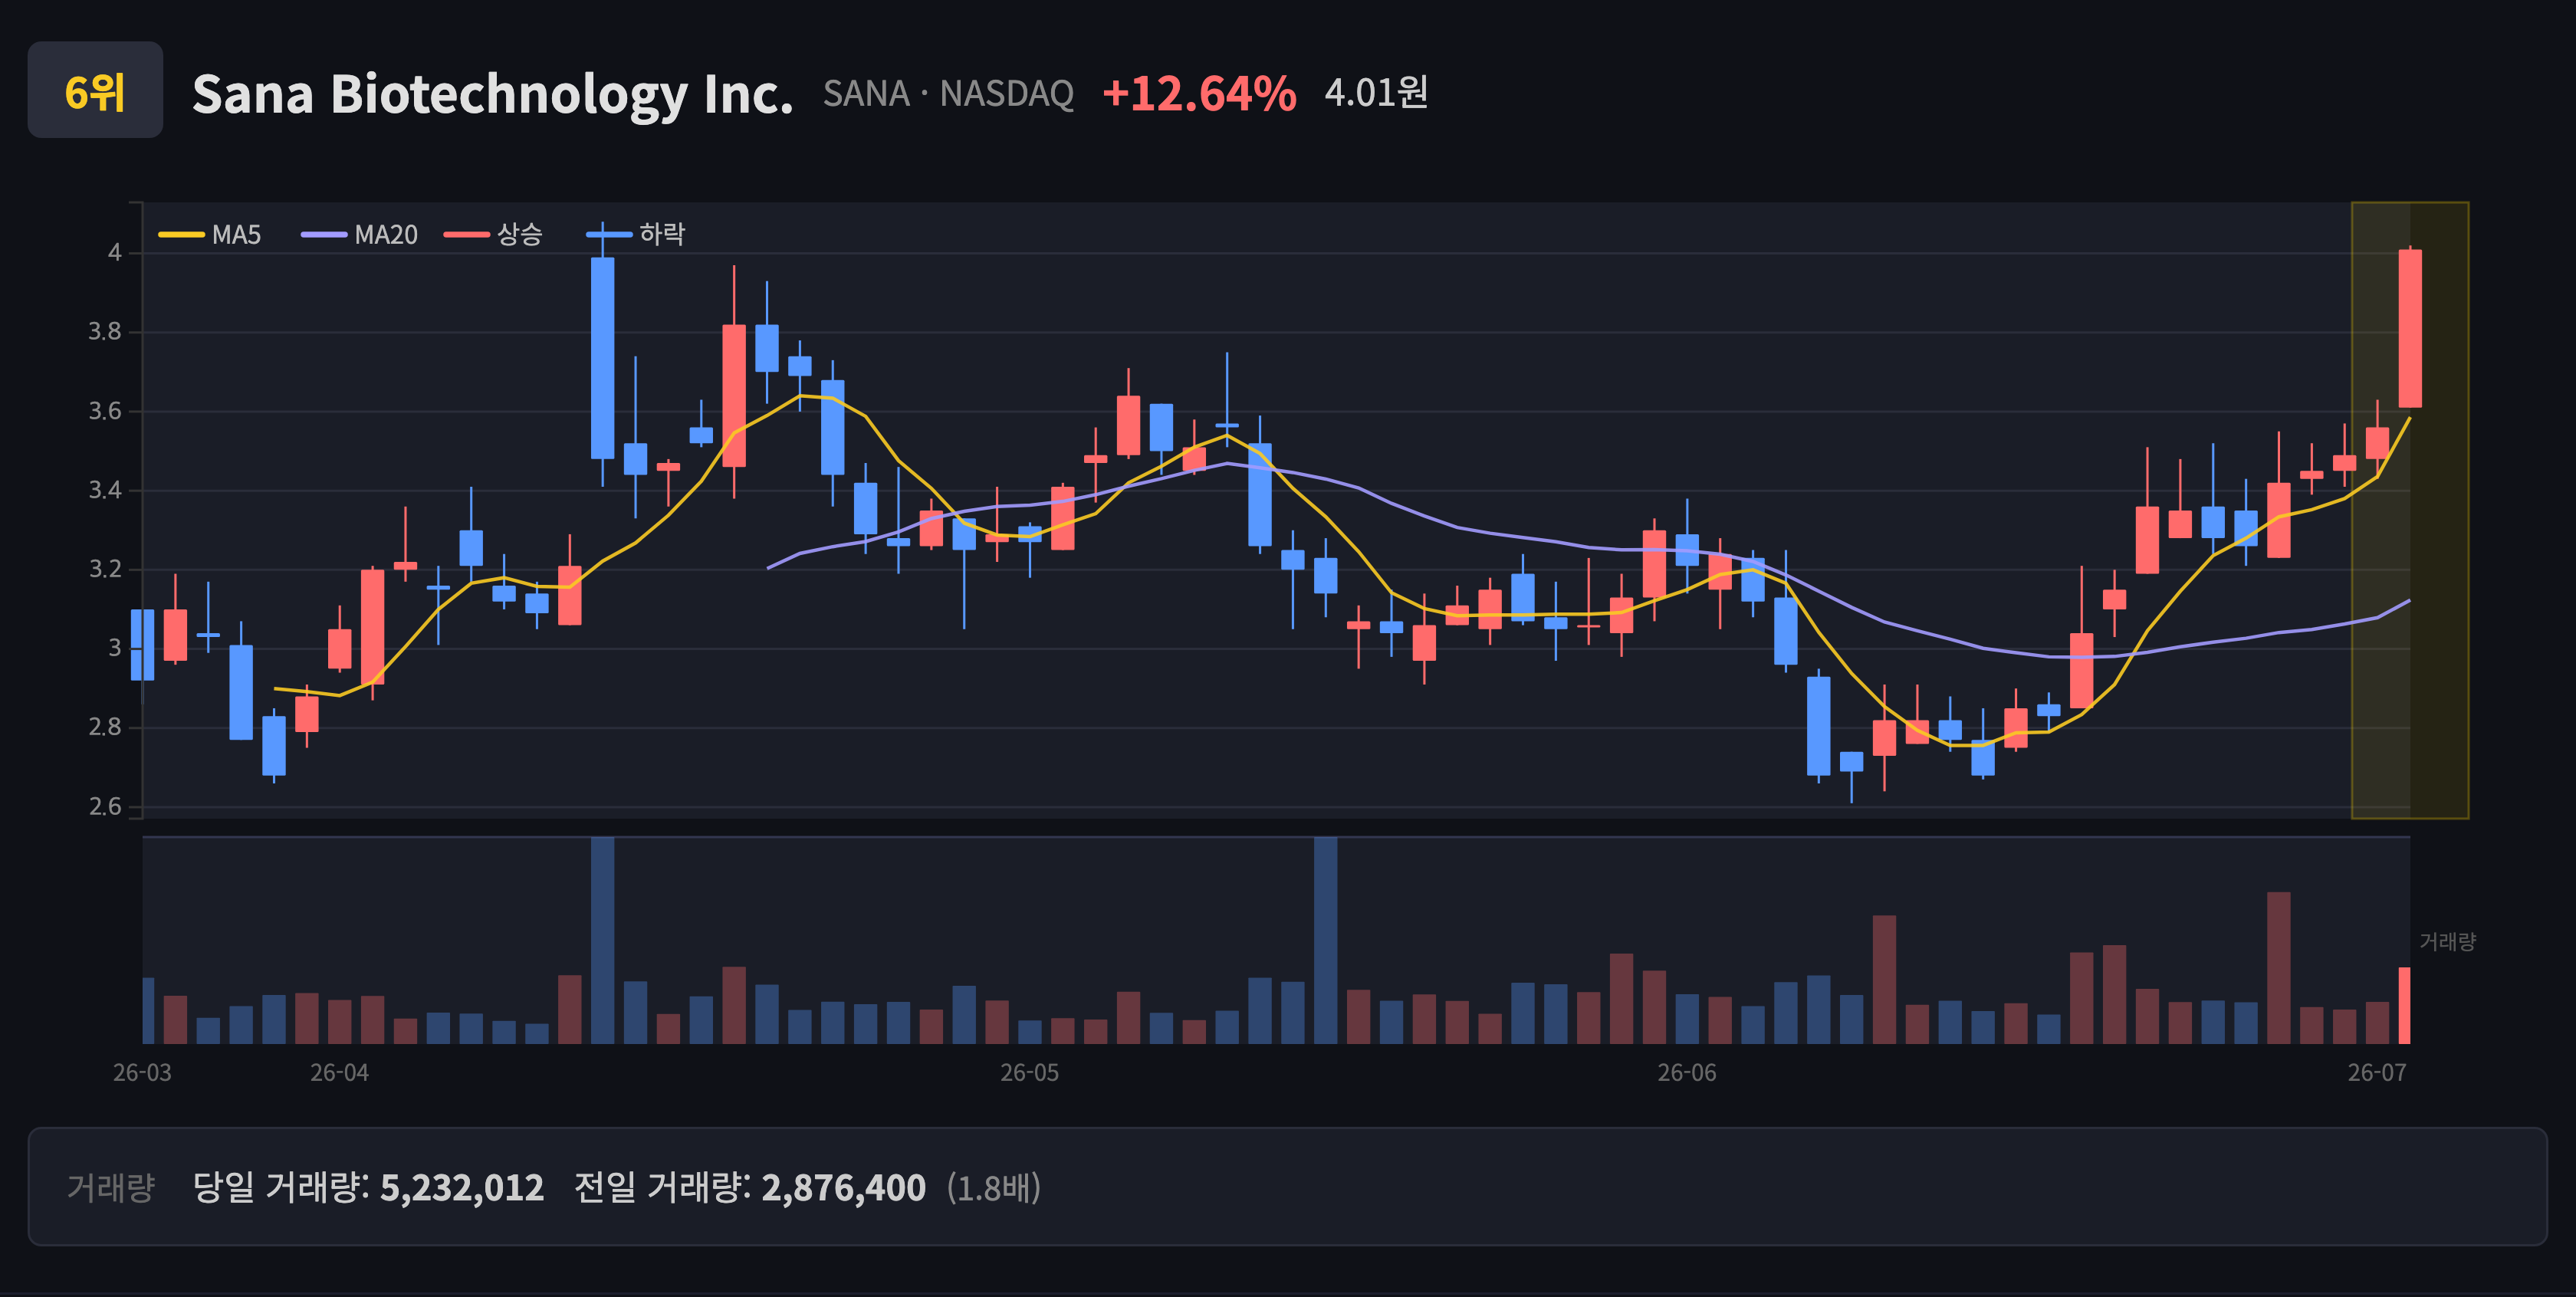Image resolution: width=2576 pixels, height=1297 pixels.
Task: Click the 26-05 date axis label
Action: click(1030, 1073)
